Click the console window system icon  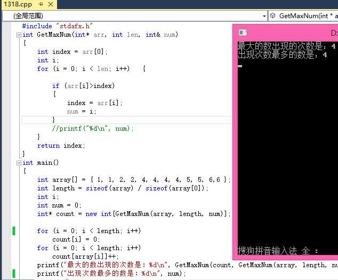pos(243,33)
